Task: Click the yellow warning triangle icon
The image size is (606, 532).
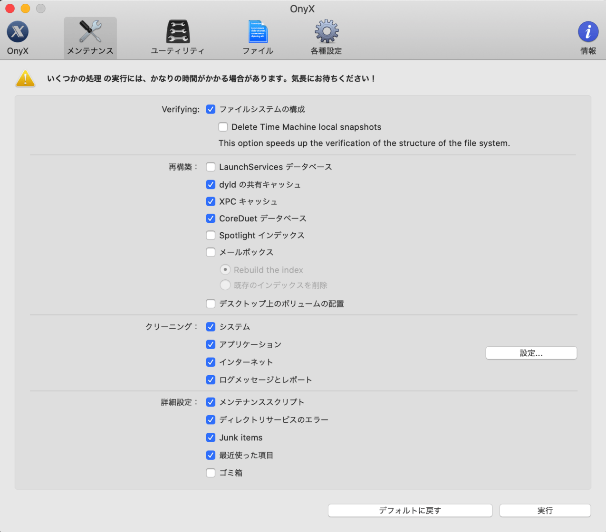Action: point(26,79)
